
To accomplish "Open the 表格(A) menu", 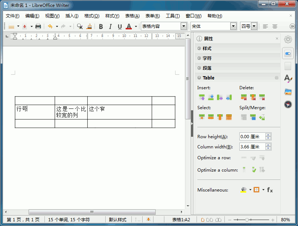I will 132,16.
